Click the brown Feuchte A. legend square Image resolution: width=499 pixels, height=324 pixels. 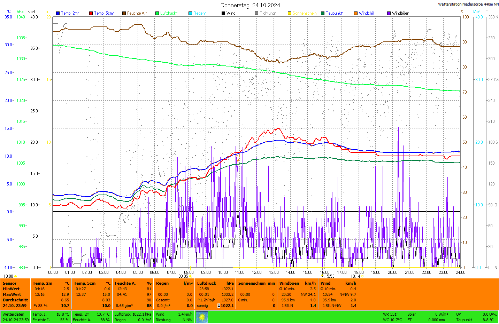pos(124,13)
